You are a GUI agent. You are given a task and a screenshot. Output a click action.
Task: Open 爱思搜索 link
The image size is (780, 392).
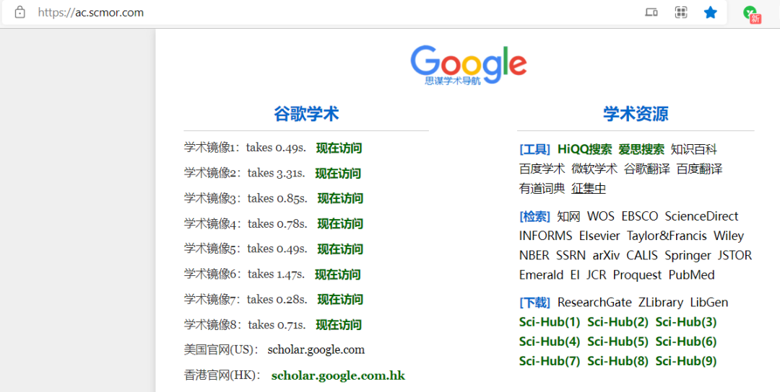(x=641, y=149)
